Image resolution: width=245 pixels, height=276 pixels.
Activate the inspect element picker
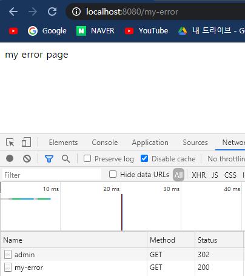(x=10, y=143)
